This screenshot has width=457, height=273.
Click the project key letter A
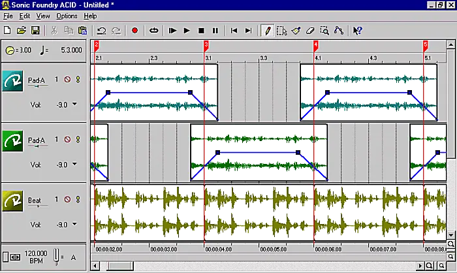point(73,257)
